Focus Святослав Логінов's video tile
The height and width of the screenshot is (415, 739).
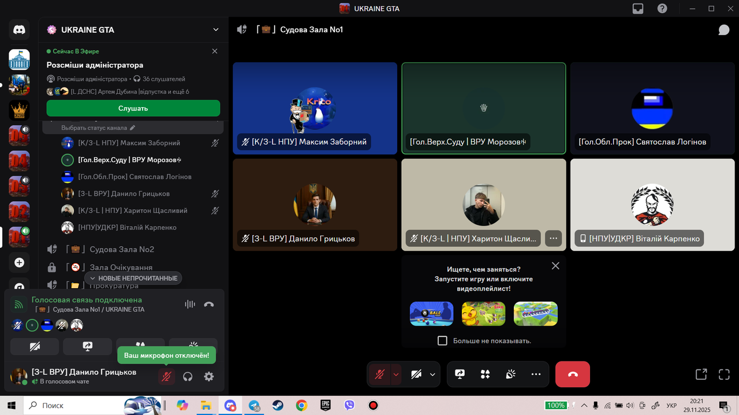652,108
